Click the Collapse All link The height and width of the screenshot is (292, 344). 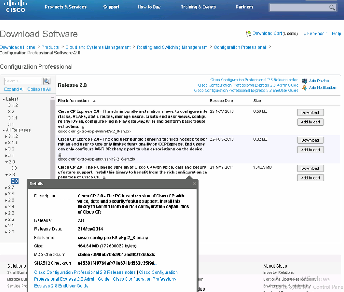pyautogui.click(x=39, y=89)
